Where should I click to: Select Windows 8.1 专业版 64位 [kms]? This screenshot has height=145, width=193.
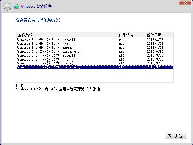[x=95, y=44]
